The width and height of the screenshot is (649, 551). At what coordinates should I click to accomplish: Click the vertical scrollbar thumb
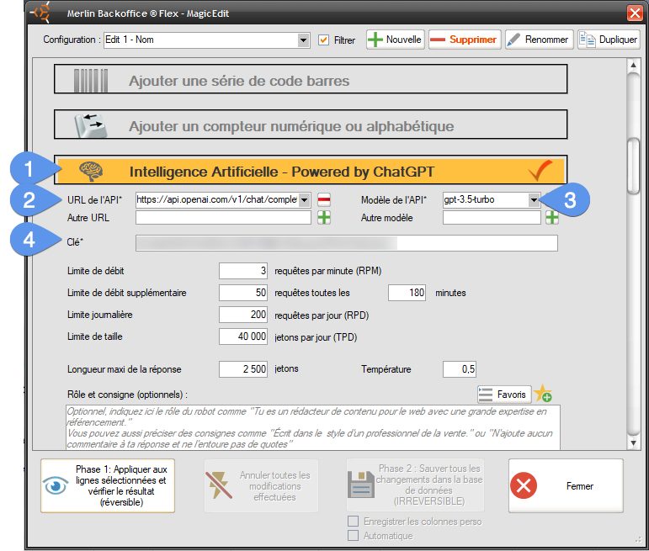pyautogui.click(x=633, y=167)
